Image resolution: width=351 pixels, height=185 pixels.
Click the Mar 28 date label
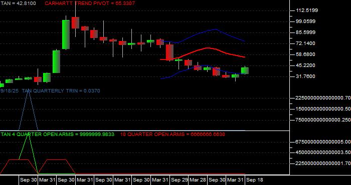point(198,180)
